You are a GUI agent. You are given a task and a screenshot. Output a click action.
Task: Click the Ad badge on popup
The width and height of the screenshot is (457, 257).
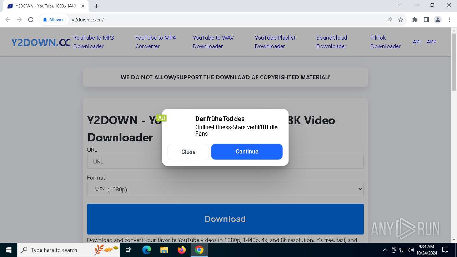coord(161,118)
